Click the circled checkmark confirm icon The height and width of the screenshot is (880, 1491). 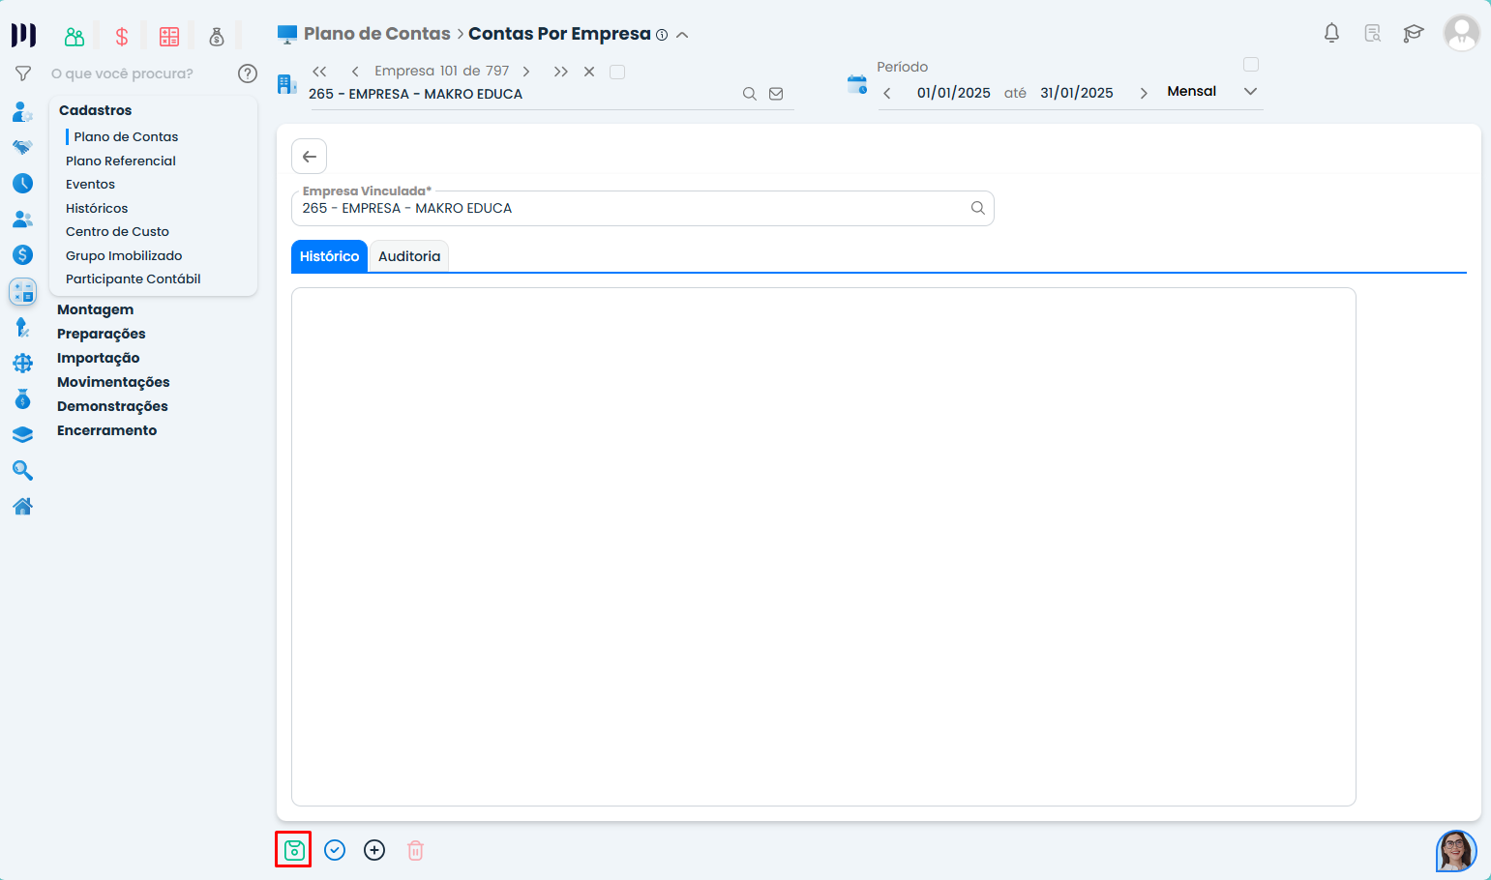point(335,850)
